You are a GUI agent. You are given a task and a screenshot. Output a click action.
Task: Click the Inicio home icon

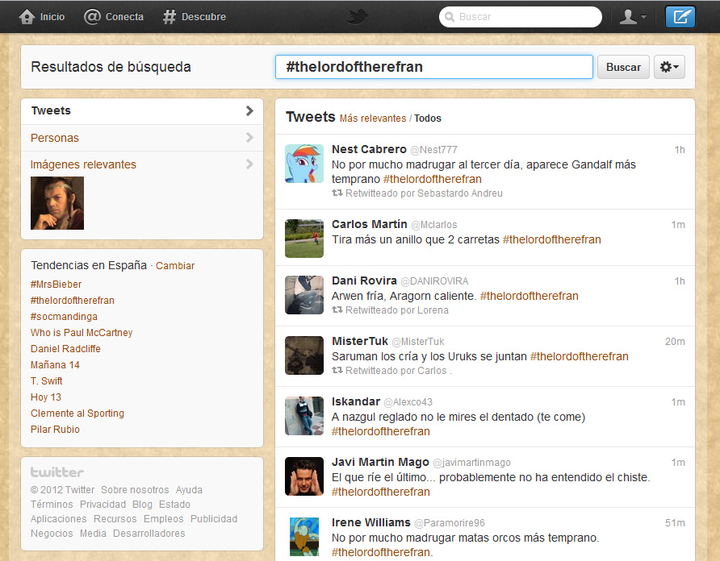click(27, 17)
